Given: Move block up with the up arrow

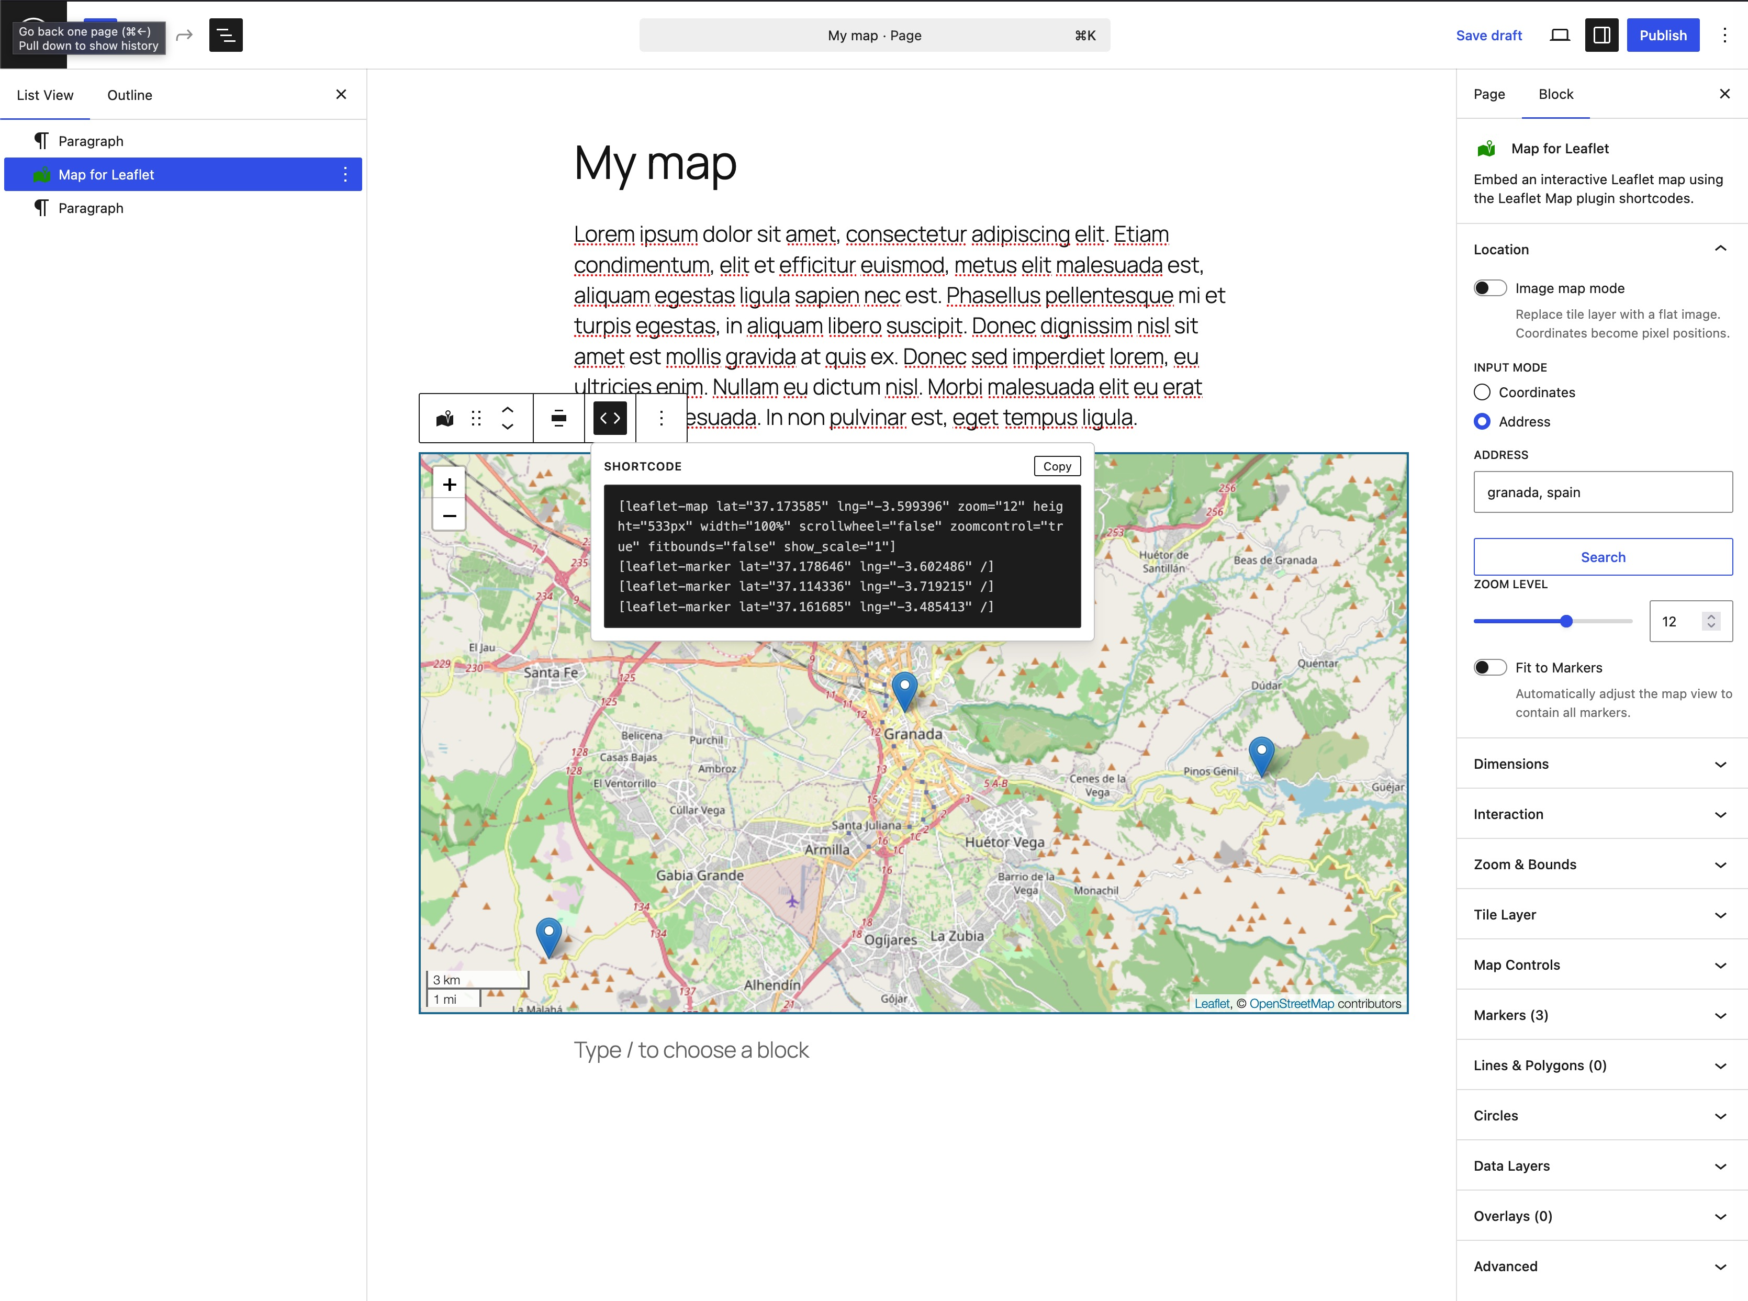Looking at the screenshot, I should (508, 410).
